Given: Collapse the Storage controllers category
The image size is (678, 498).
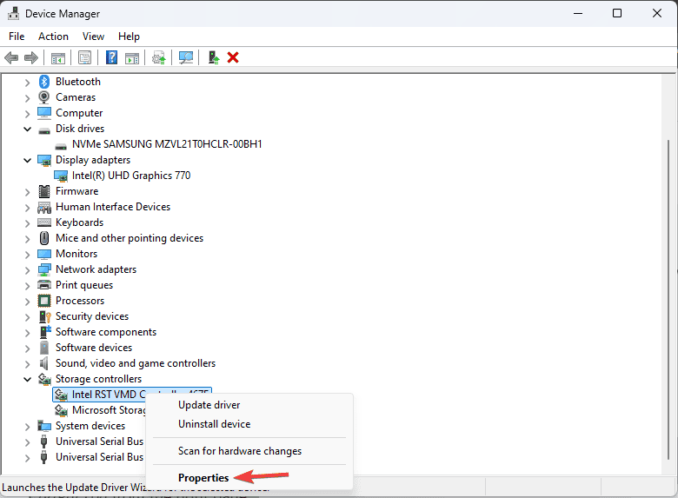Looking at the screenshot, I should [x=27, y=379].
